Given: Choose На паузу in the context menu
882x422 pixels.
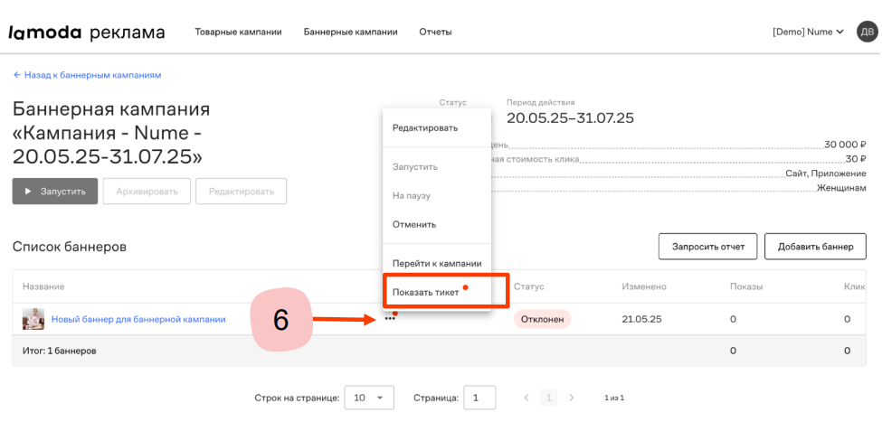Looking at the screenshot, I should (437, 195).
